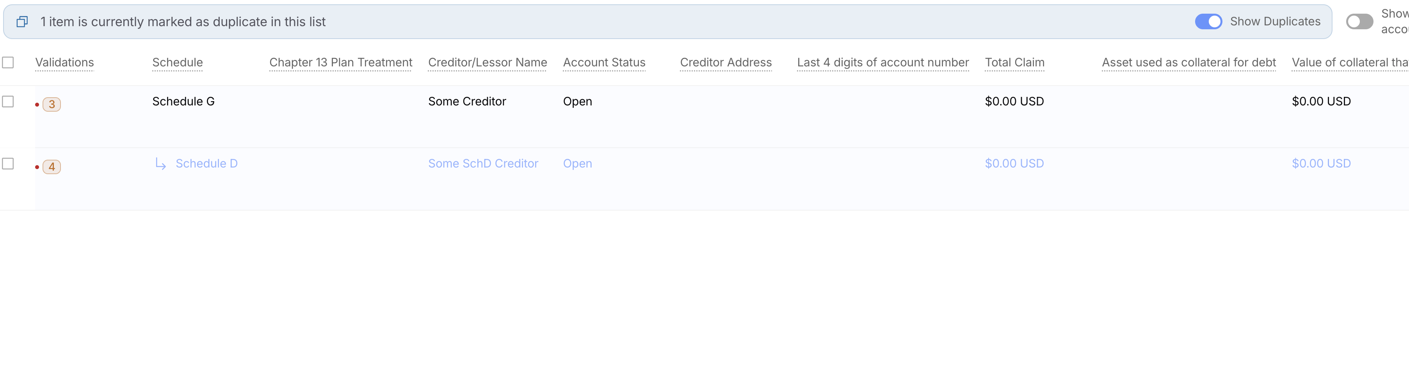
Task: Click collateral value $0.00 USD in Schedule G row
Action: tap(1321, 101)
